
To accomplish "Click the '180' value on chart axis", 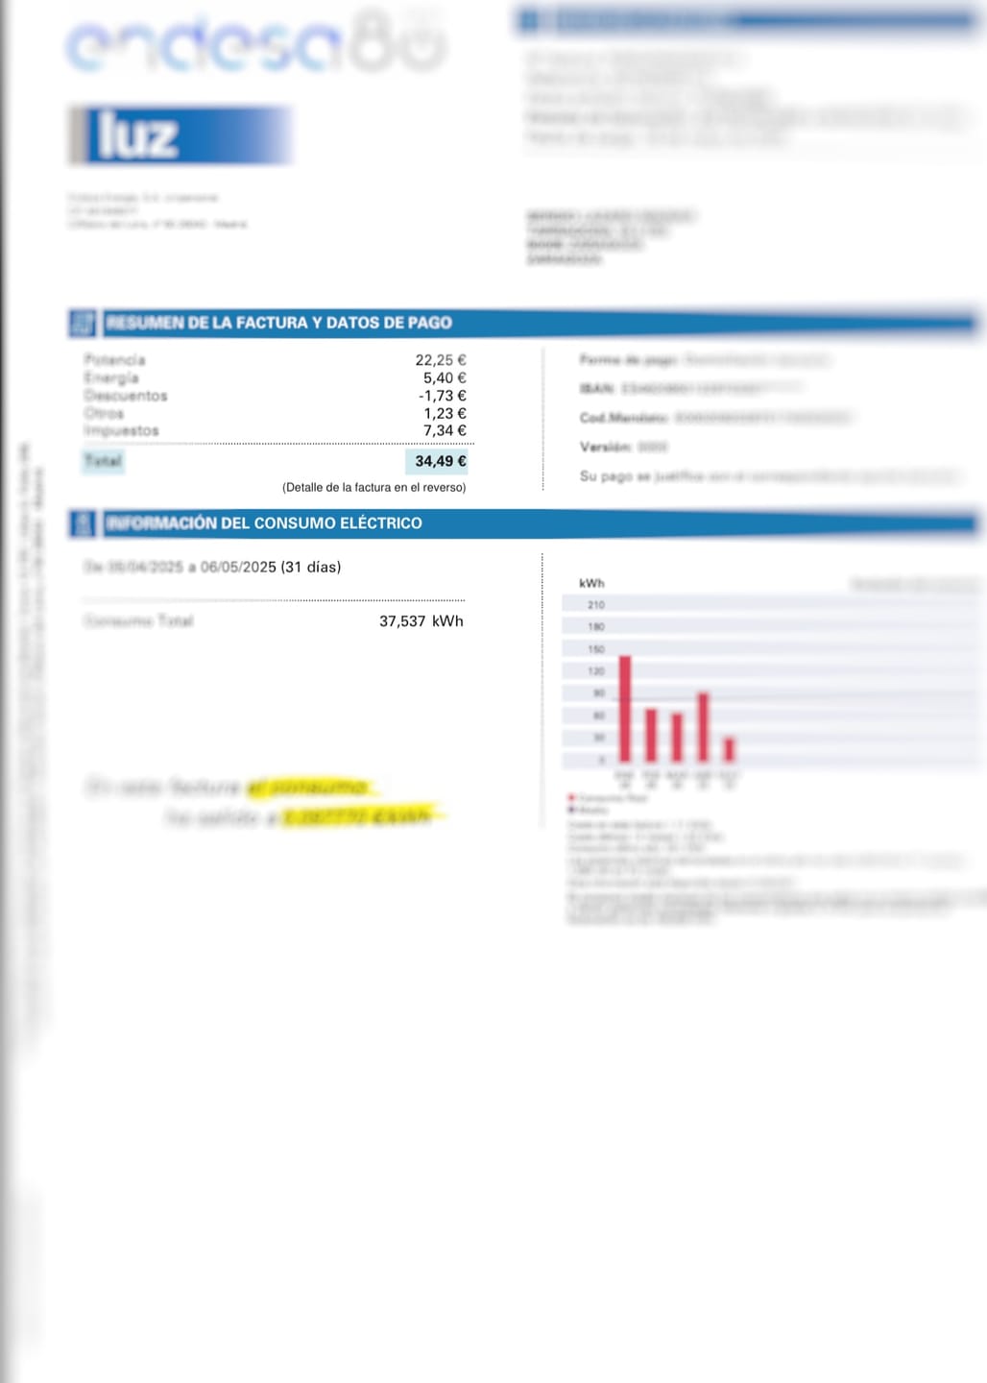I will coord(596,627).
